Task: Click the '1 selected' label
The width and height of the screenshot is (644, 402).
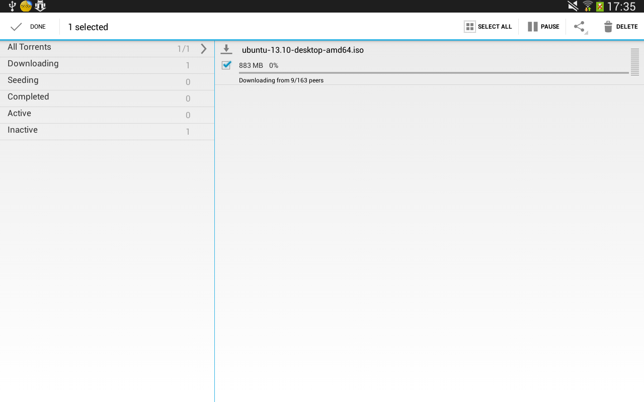Action: click(88, 27)
